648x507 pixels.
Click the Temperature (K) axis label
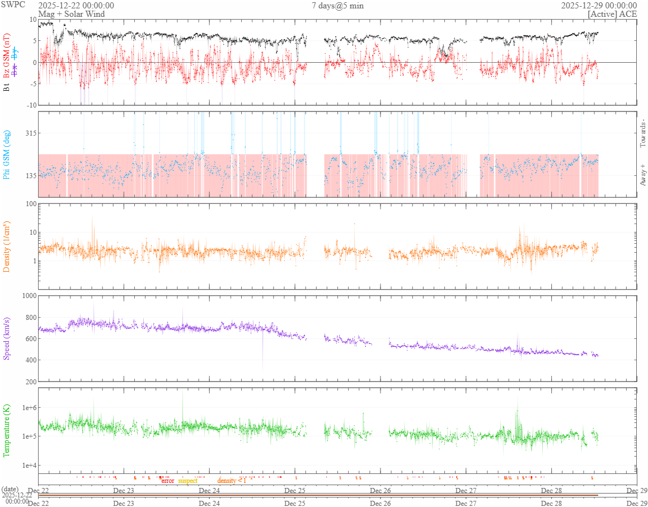7,430
